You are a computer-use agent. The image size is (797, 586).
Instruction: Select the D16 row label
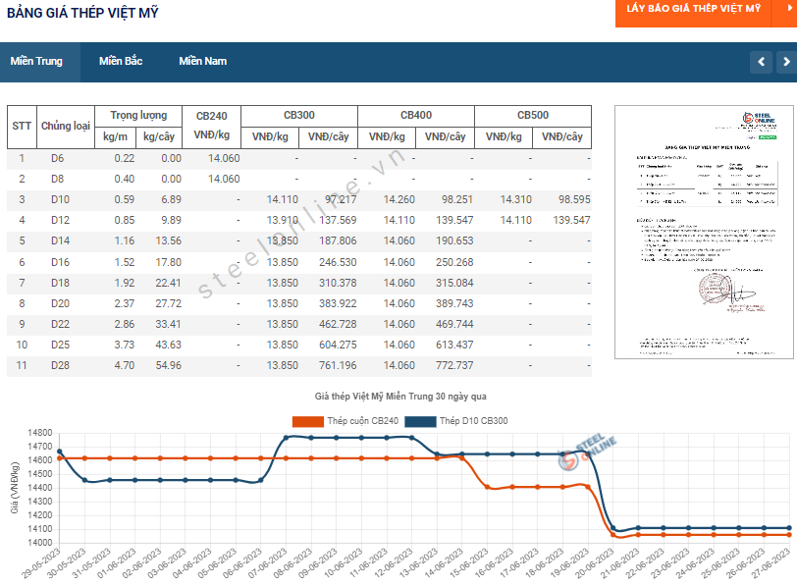click(60, 262)
